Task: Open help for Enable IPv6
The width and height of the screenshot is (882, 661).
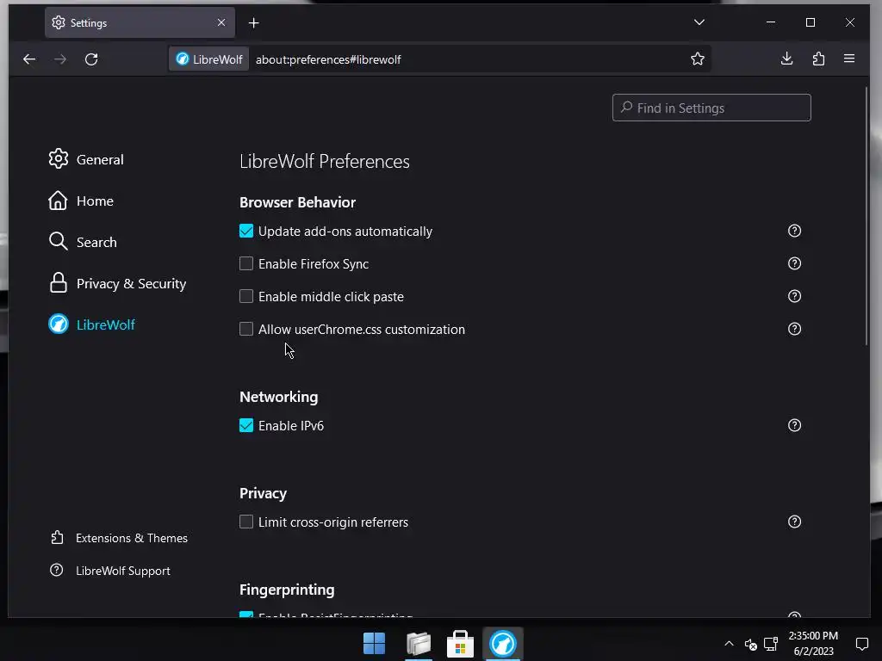Action: coord(794,425)
